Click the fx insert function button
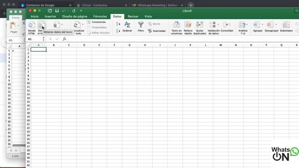Image resolution: width=299 pixels, height=168 pixels. click(64, 39)
